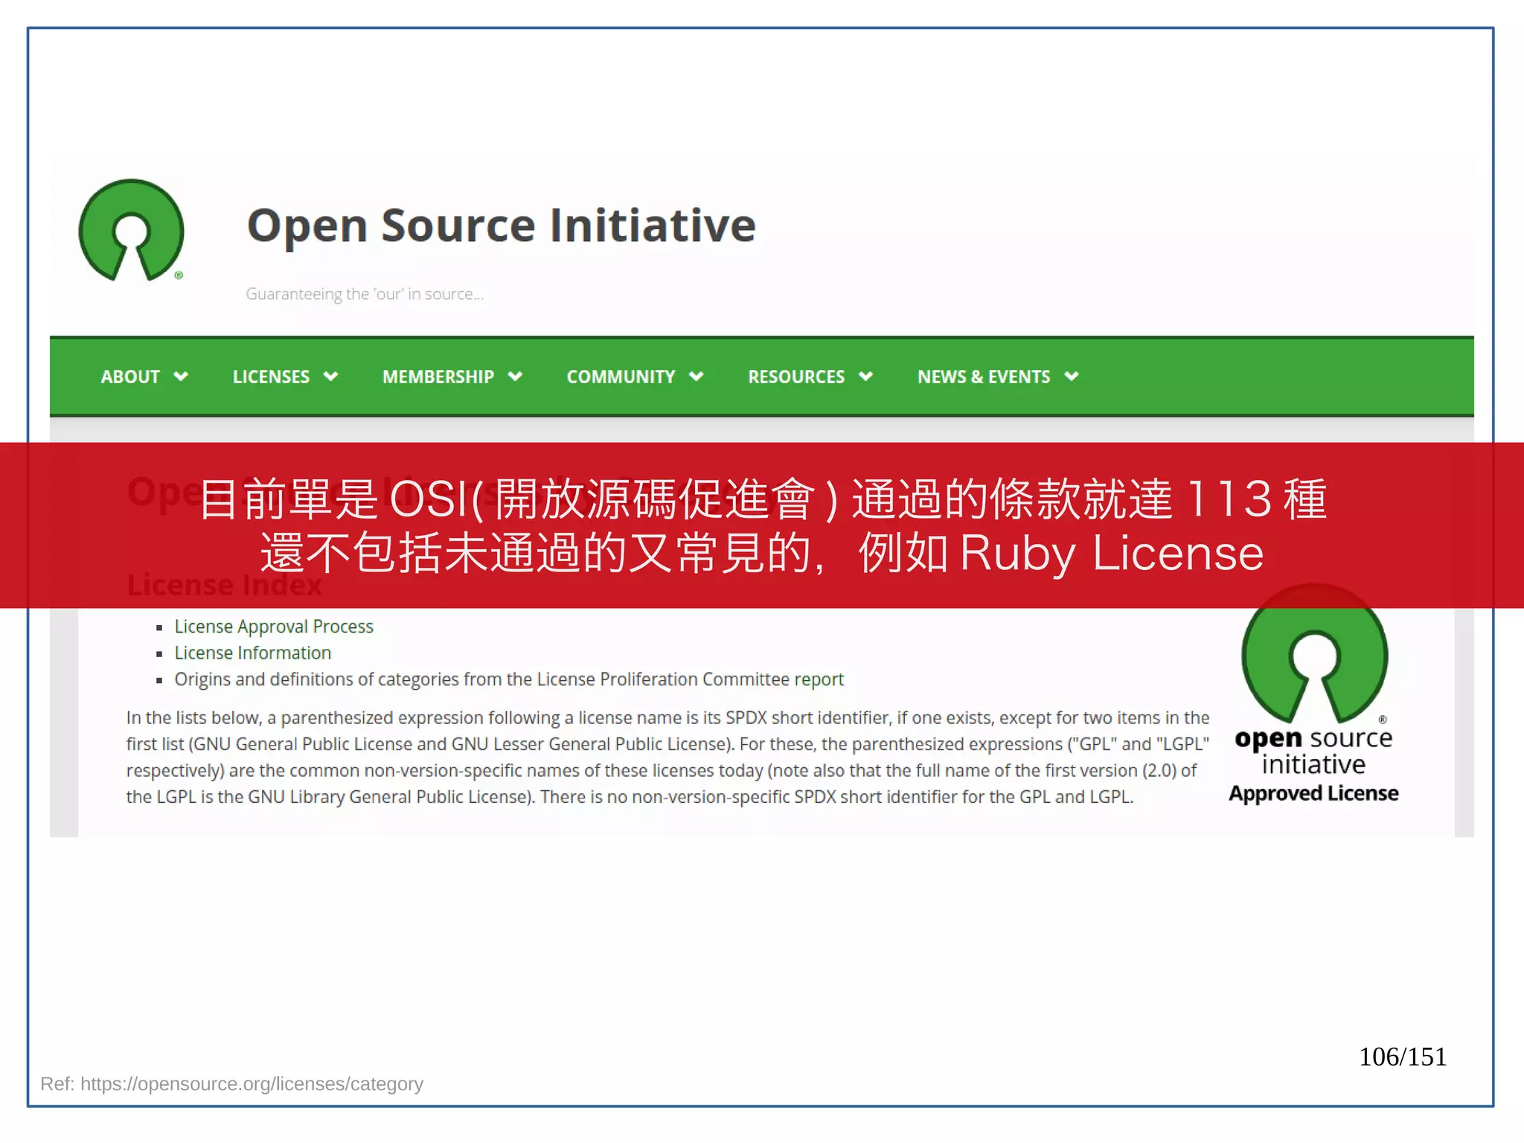1524x1143 pixels.
Task: Open the NEWS & EVENTS menu
Action: (984, 377)
